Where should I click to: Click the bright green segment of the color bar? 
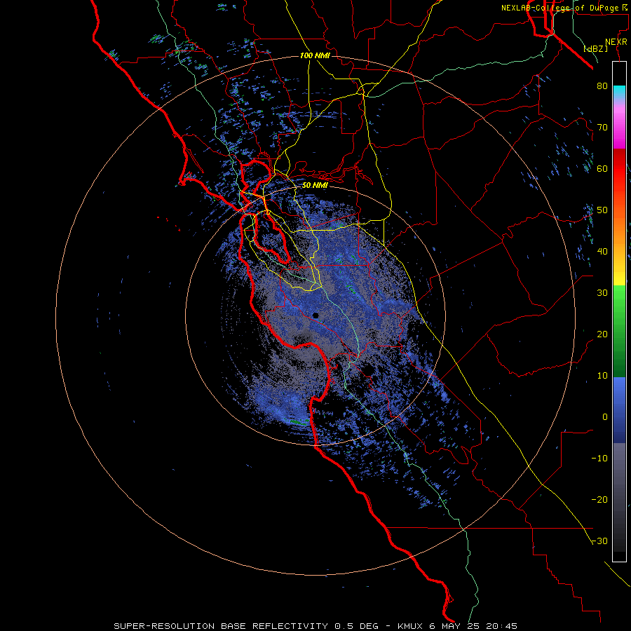[x=619, y=298]
